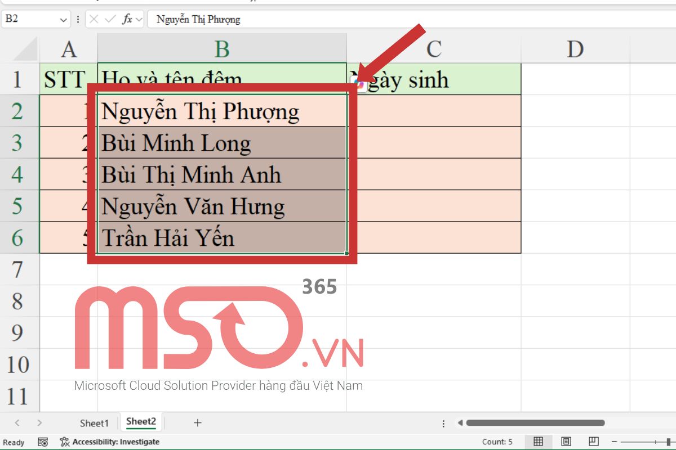Click cell containing Nguyễn Văn Hưng
The width and height of the screenshot is (676, 450).
click(222, 205)
